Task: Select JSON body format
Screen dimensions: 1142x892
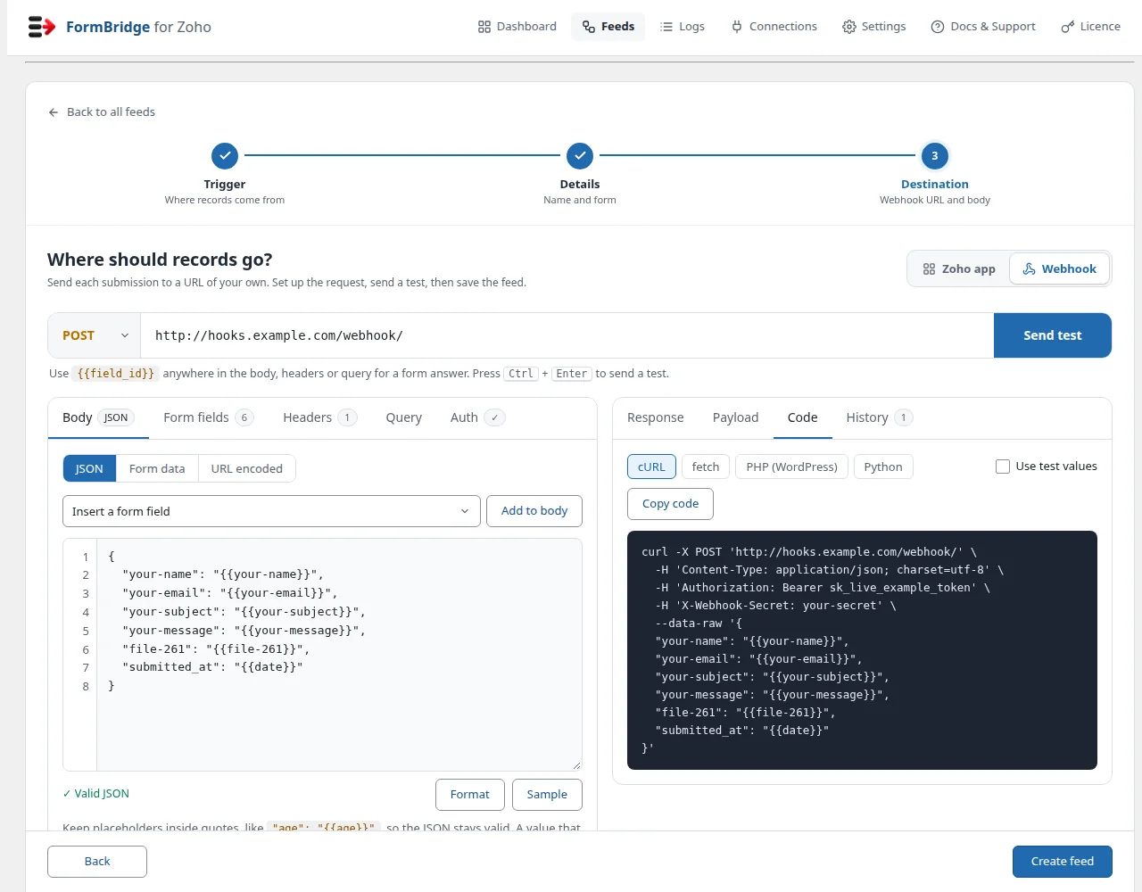Action: coord(89,468)
